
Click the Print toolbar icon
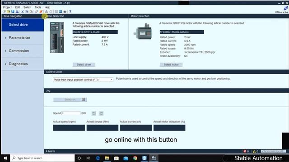[17, 12]
